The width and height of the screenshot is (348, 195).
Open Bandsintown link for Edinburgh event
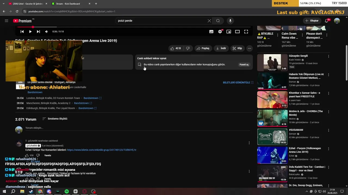click(88, 108)
